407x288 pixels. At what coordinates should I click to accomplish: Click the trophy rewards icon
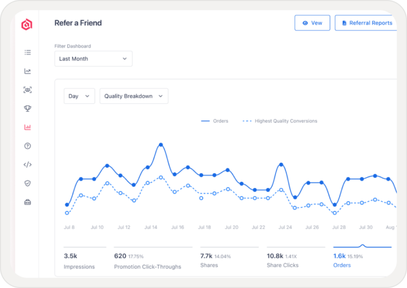[28, 109]
